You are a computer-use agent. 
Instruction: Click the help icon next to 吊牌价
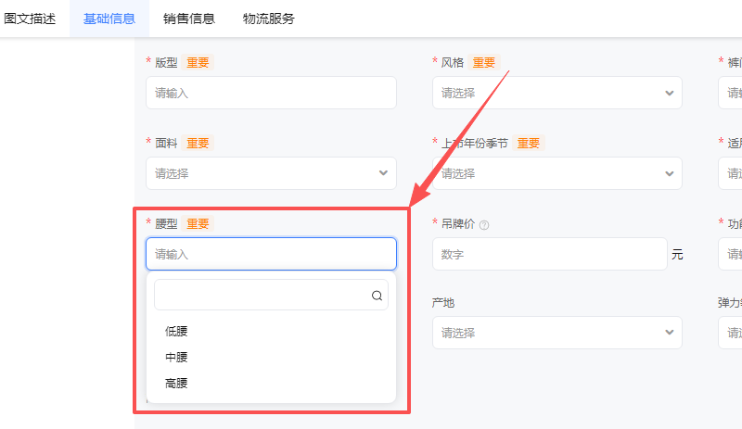tap(484, 224)
